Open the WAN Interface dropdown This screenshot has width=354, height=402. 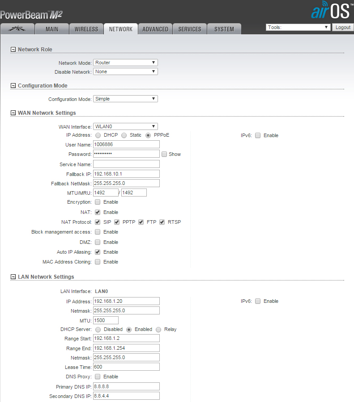click(125, 126)
